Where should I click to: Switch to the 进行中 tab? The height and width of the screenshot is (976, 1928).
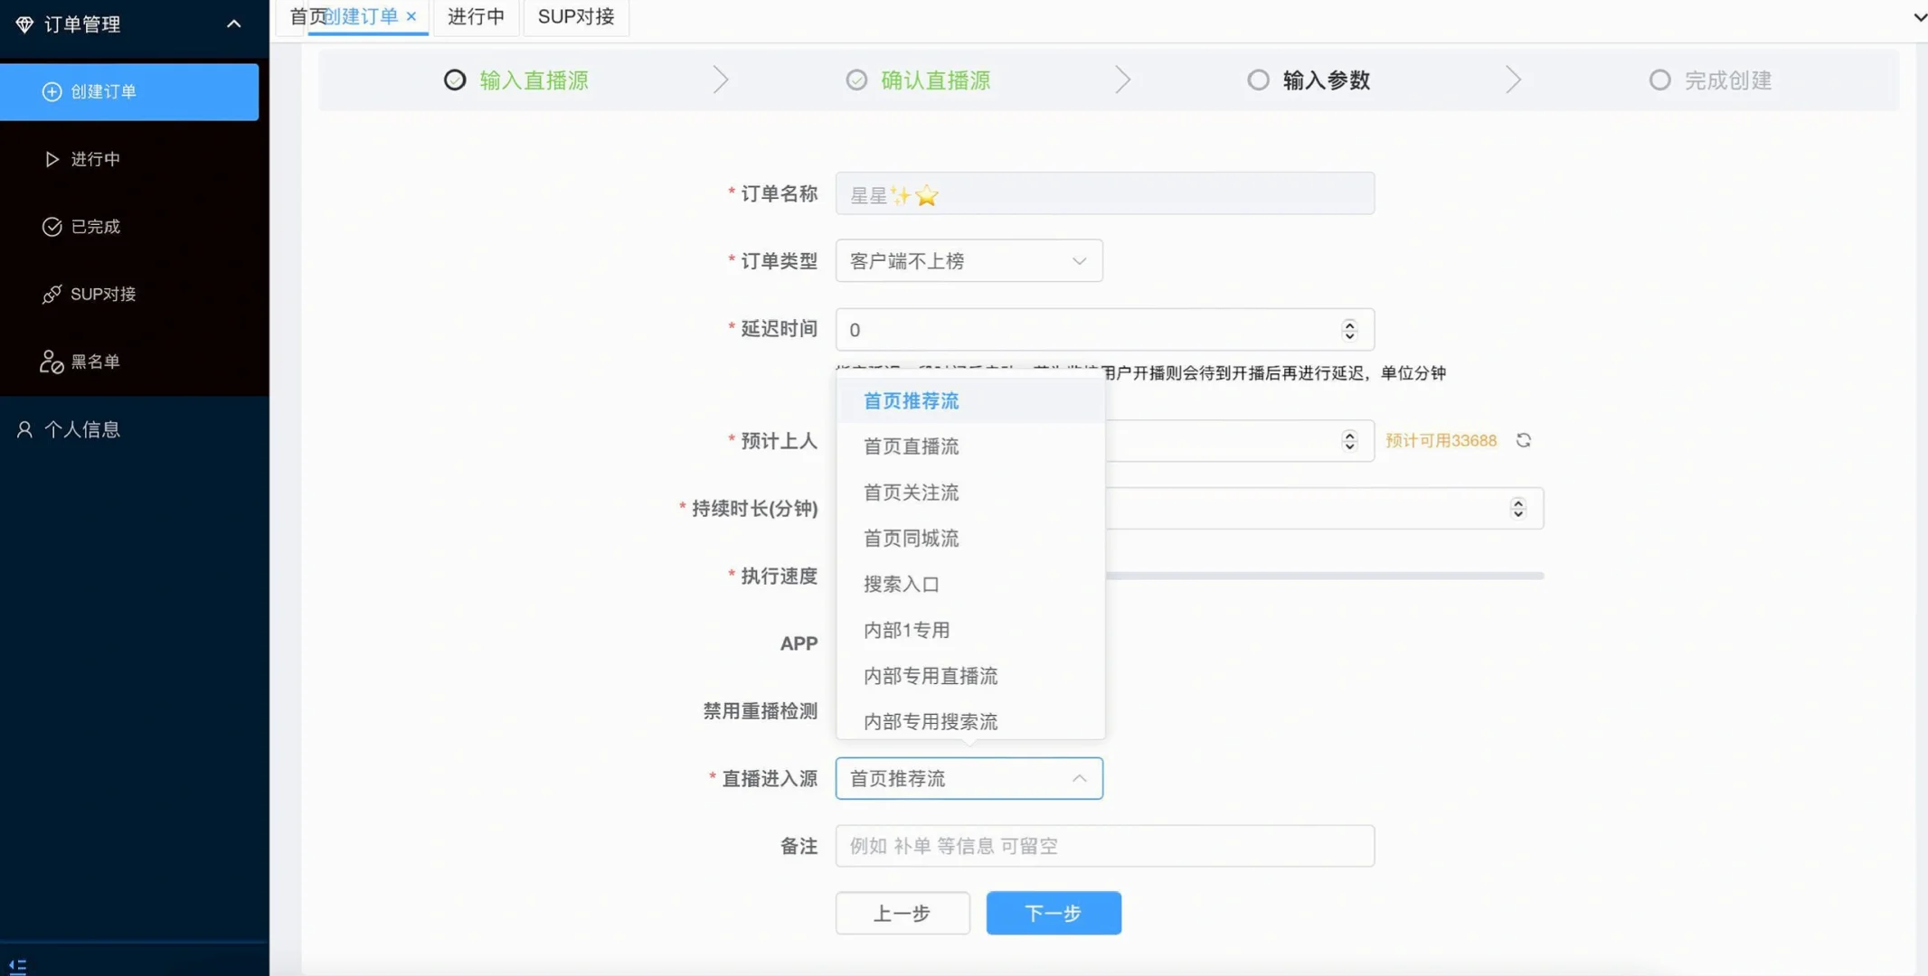pyautogui.click(x=476, y=15)
